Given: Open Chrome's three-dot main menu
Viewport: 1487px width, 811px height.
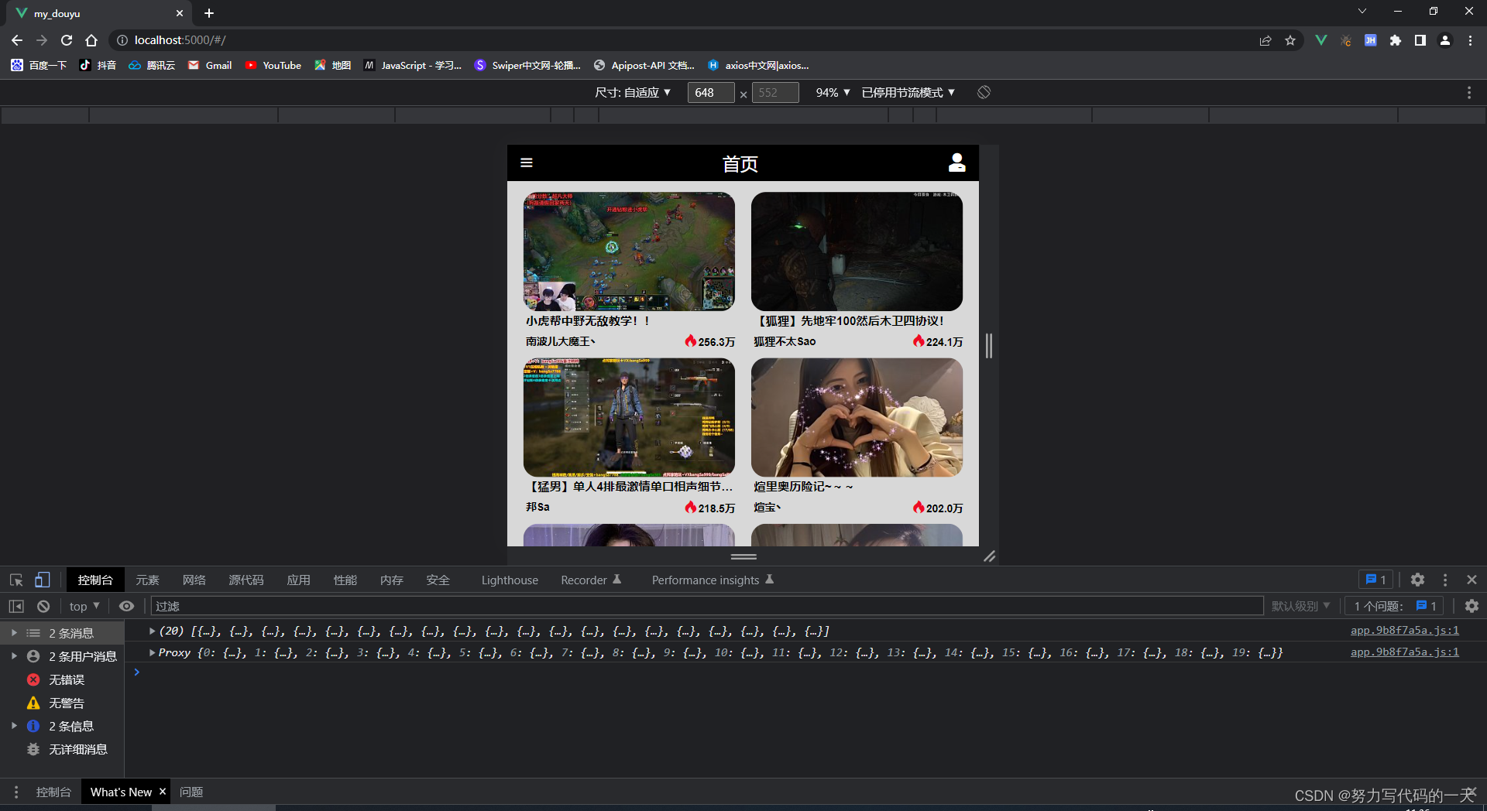Looking at the screenshot, I should pos(1470,40).
